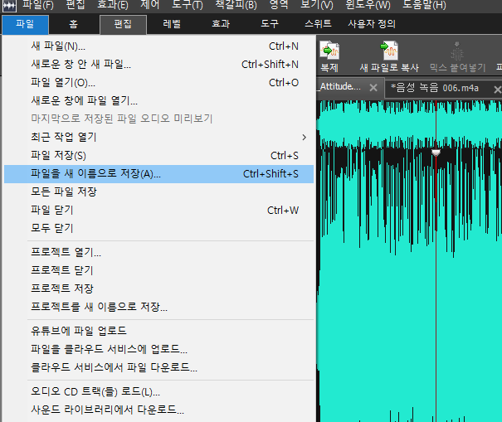Choose 새로운 창에 파일 열기...
This screenshot has height=422, width=502.
pos(158,101)
